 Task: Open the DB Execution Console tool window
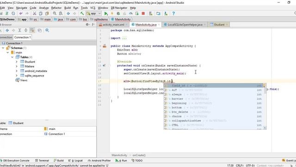(15, 161)
